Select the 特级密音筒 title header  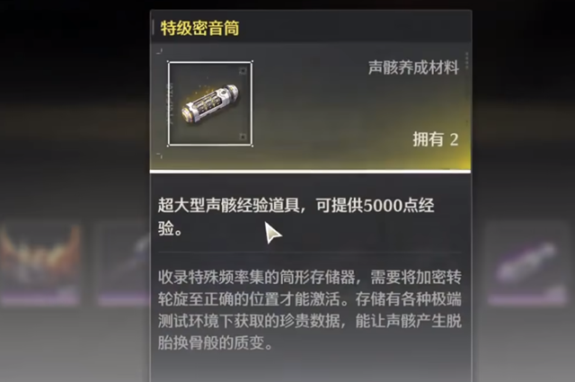point(199,28)
